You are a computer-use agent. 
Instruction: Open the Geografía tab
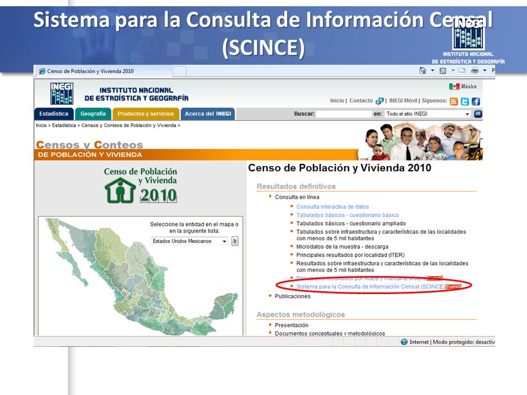tap(93, 114)
